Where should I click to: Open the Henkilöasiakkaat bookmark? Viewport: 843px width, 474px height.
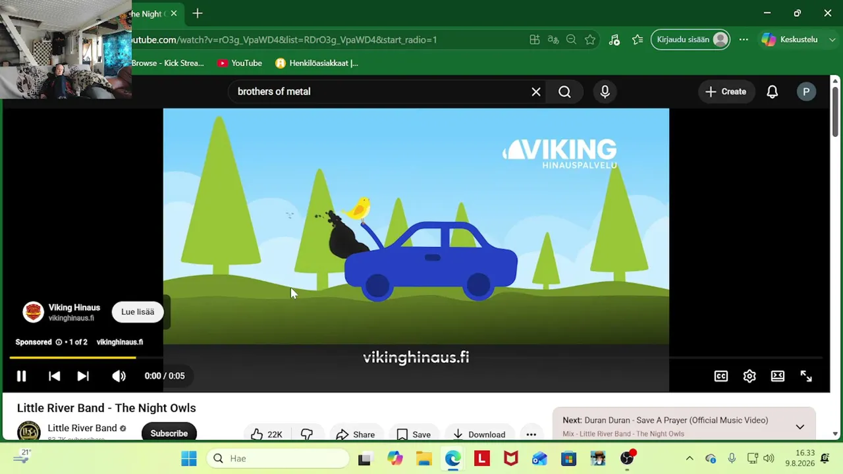point(317,63)
